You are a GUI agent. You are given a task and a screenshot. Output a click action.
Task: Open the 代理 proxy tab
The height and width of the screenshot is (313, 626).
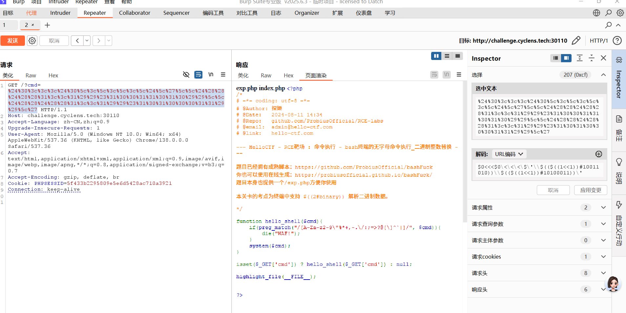[31, 13]
